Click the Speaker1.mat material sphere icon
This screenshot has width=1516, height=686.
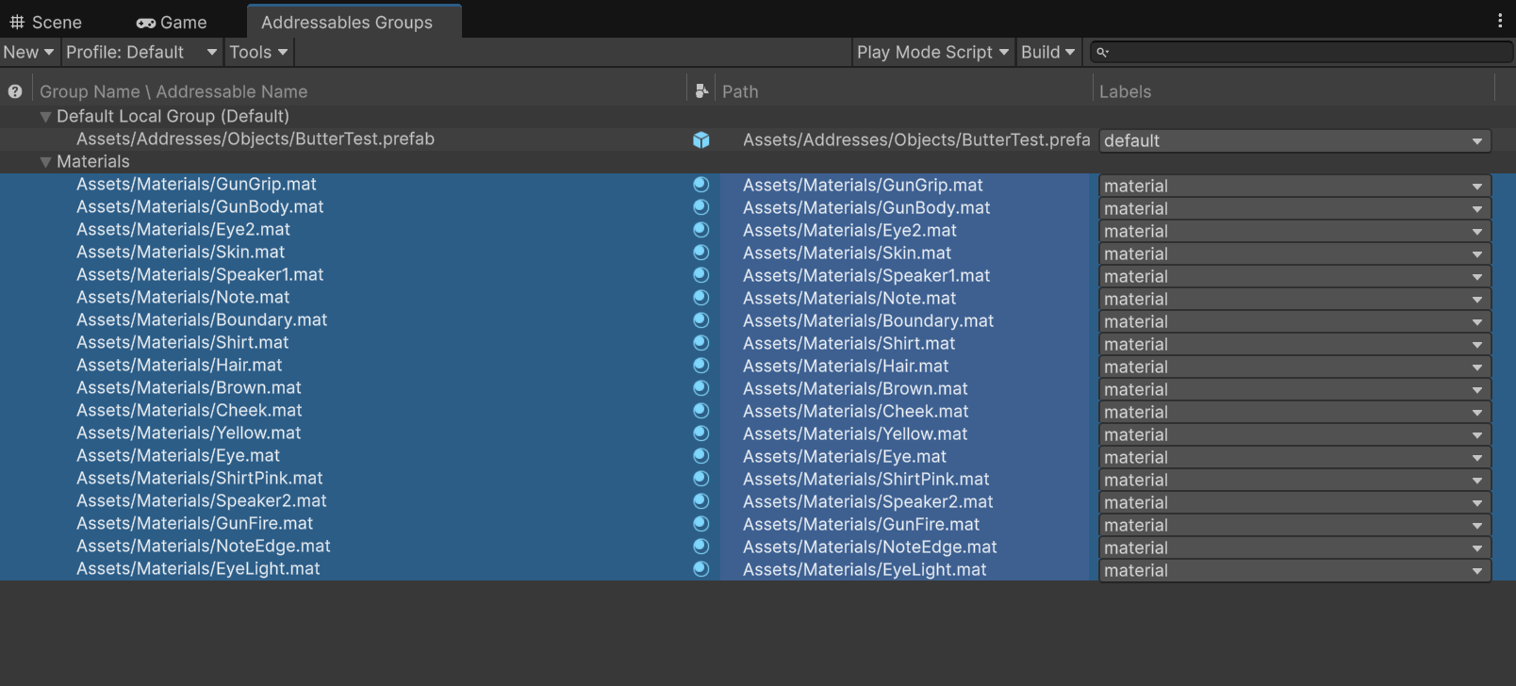pyautogui.click(x=700, y=275)
